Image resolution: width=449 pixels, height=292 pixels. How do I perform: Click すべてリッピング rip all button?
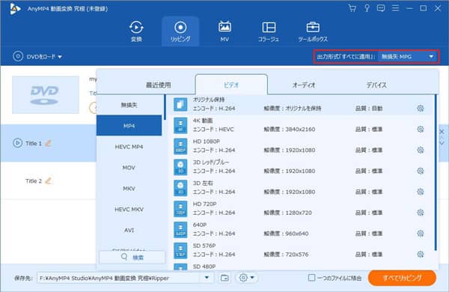pyautogui.click(x=402, y=278)
